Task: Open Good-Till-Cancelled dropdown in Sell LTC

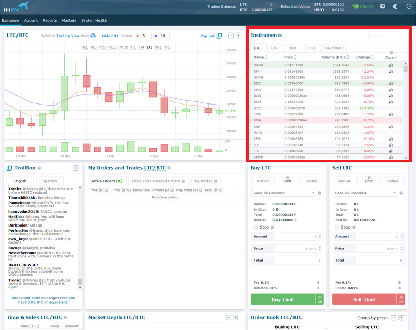Action: click(365, 193)
